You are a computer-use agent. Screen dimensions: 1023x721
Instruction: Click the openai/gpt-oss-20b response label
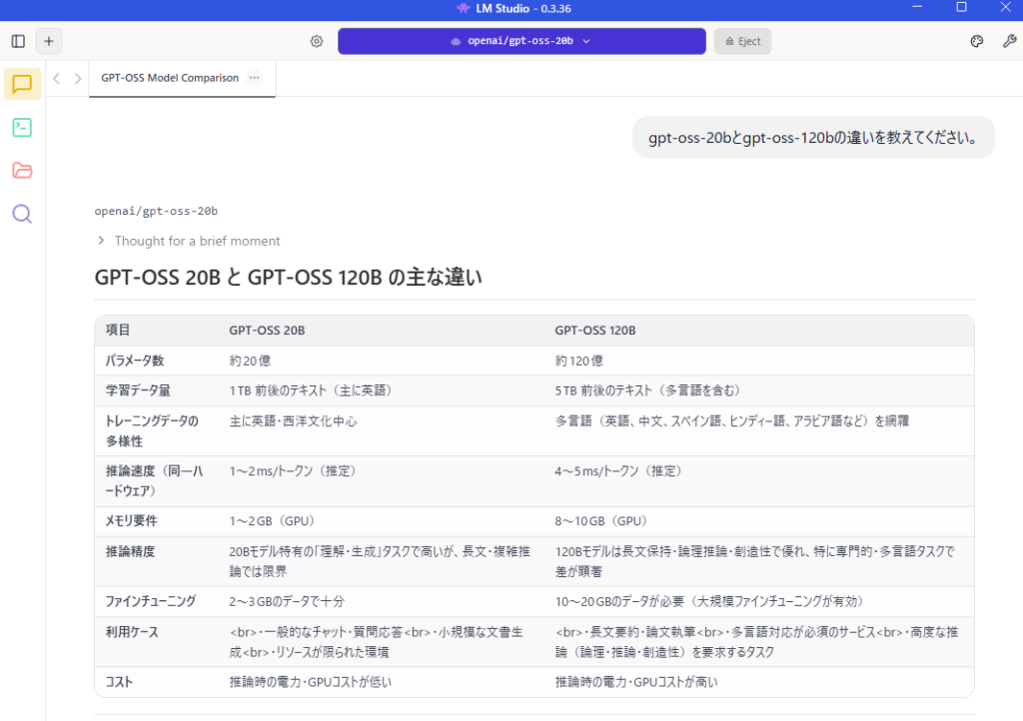tap(156, 211)
